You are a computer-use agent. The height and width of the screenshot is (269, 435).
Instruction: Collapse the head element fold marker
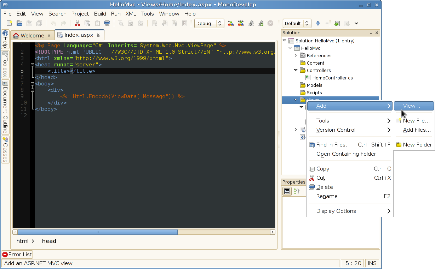(x=32, y=65)
